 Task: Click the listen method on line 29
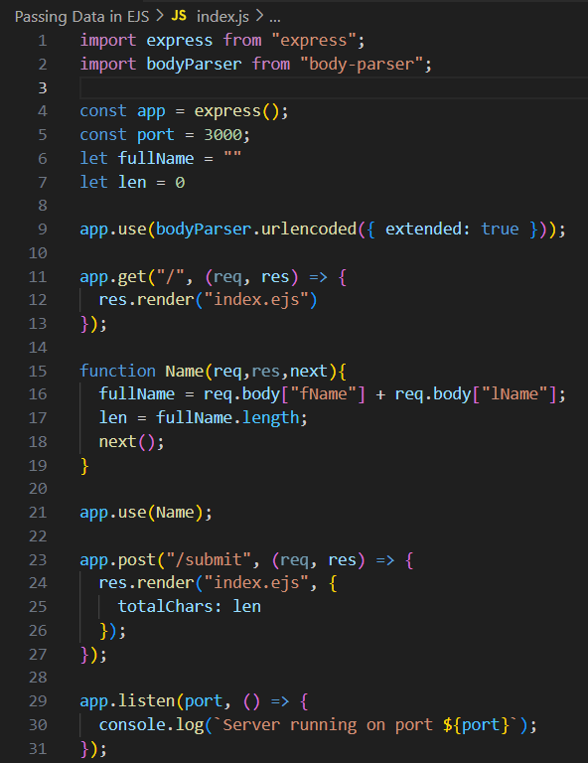[146, 701]
